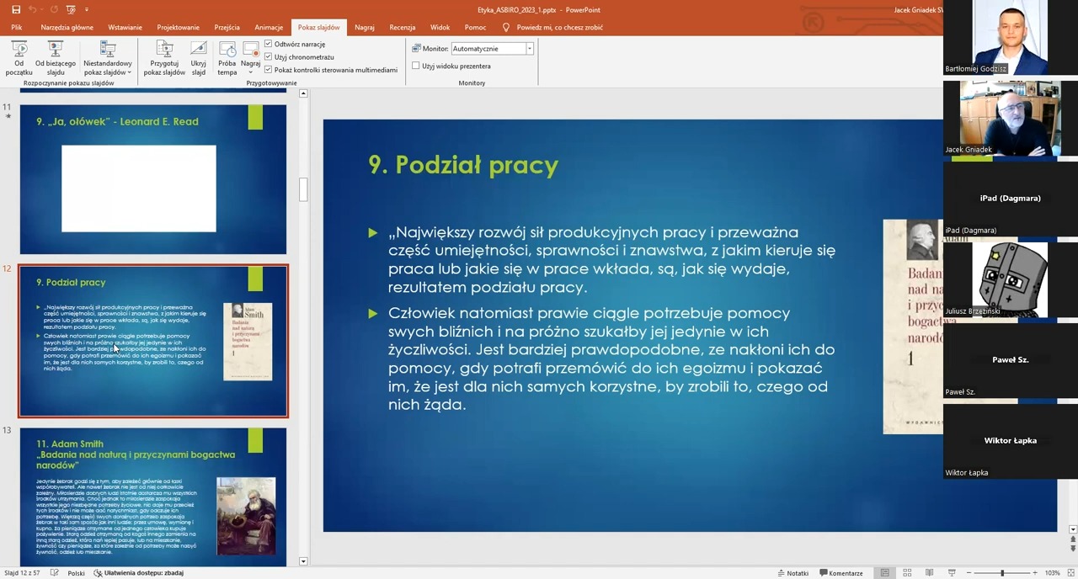
Task: Click main slide title 9. Podział pracy
Action: (x=463, y=165)
